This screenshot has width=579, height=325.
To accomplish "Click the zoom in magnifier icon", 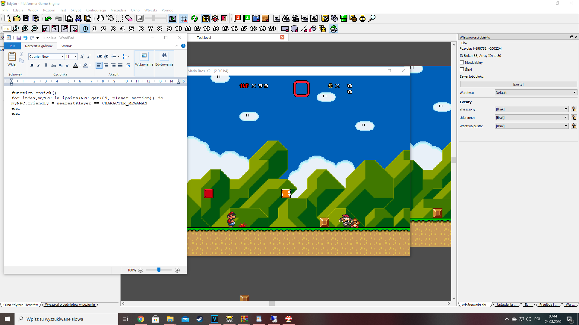I will [x=25, y=29].
